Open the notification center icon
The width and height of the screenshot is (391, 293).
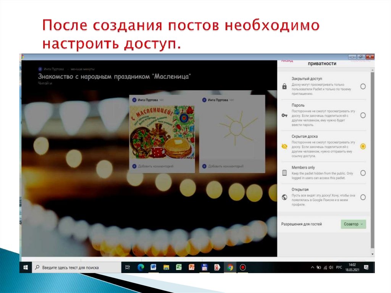[x=366, y=267]
